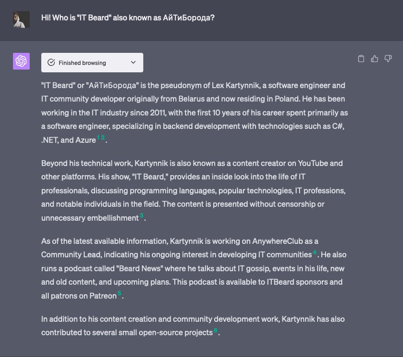
Task: Open citation 2 after Azure
Action: tap(103, 138)
